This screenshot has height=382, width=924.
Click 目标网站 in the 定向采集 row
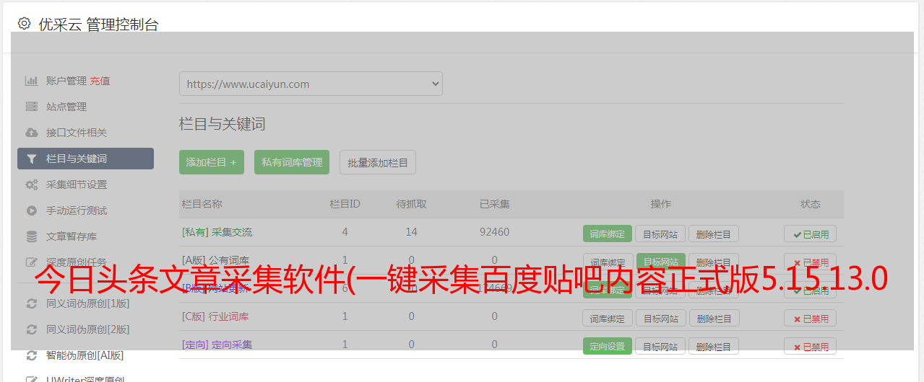tap(660, 346)
